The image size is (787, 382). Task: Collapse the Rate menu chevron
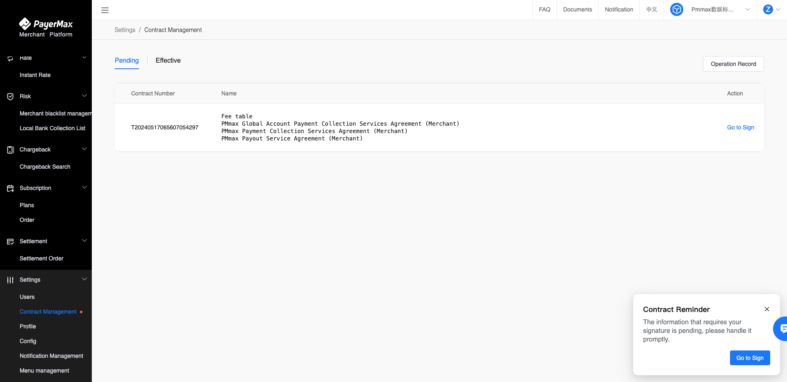[84, 57]
